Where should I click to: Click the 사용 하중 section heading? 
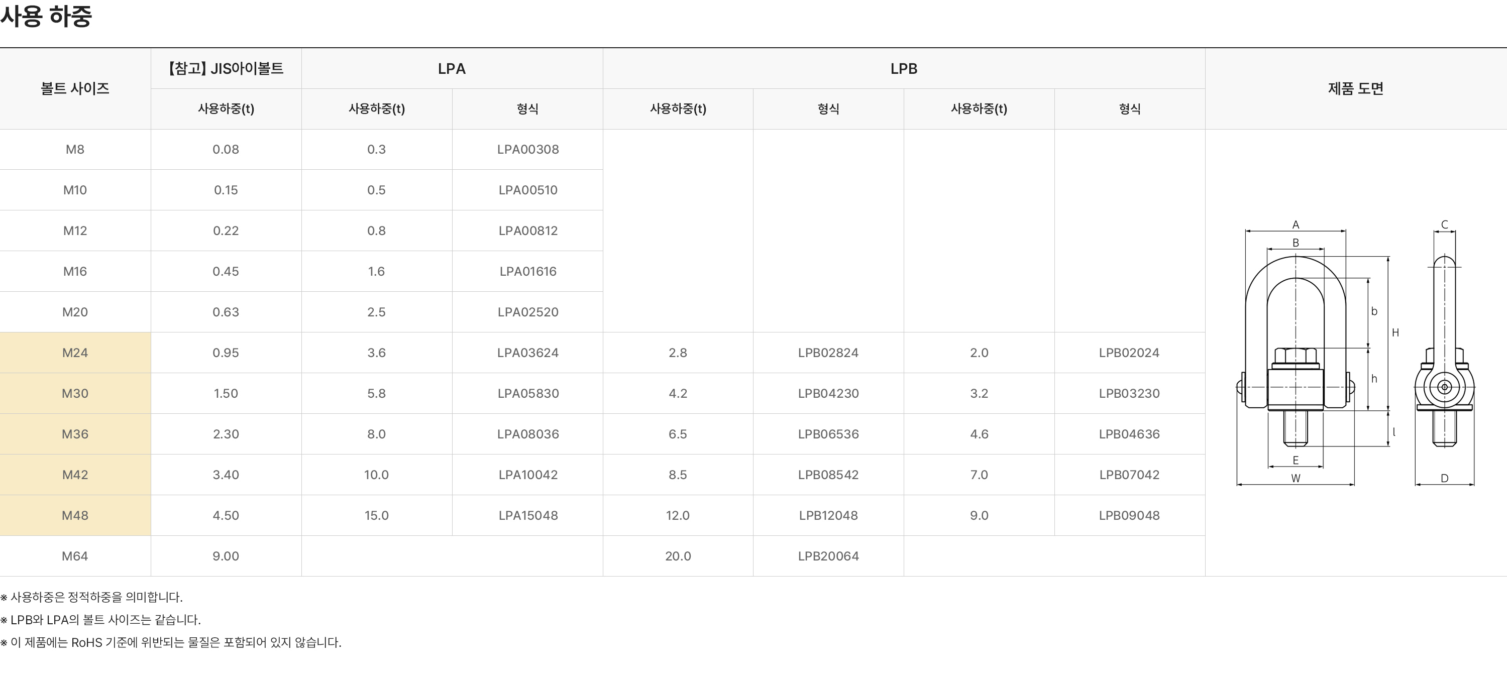(x=46, y=17)
